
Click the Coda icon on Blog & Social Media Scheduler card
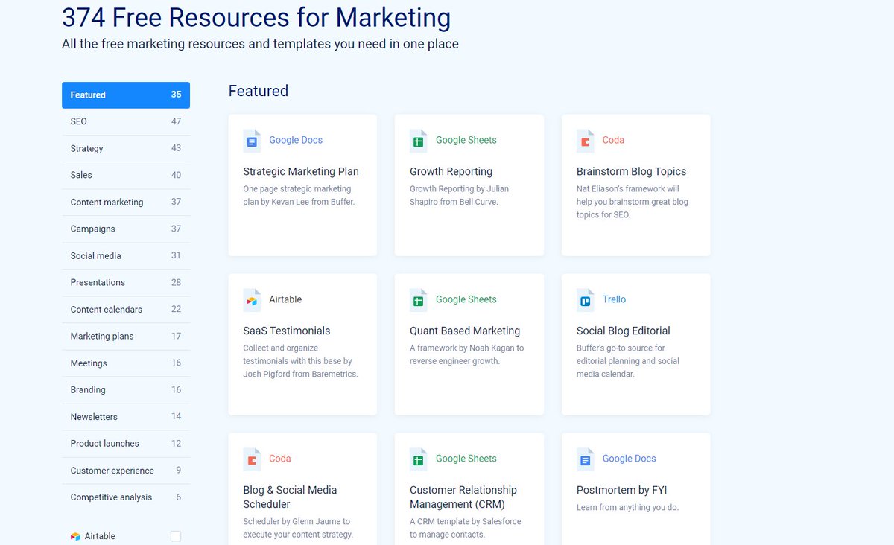(252, 459)
